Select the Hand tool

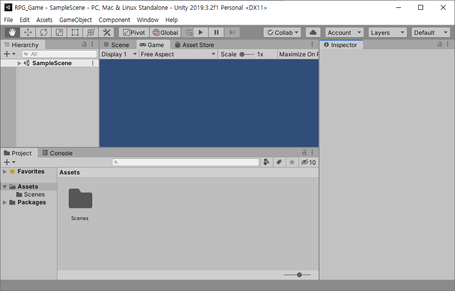point(12,32)
